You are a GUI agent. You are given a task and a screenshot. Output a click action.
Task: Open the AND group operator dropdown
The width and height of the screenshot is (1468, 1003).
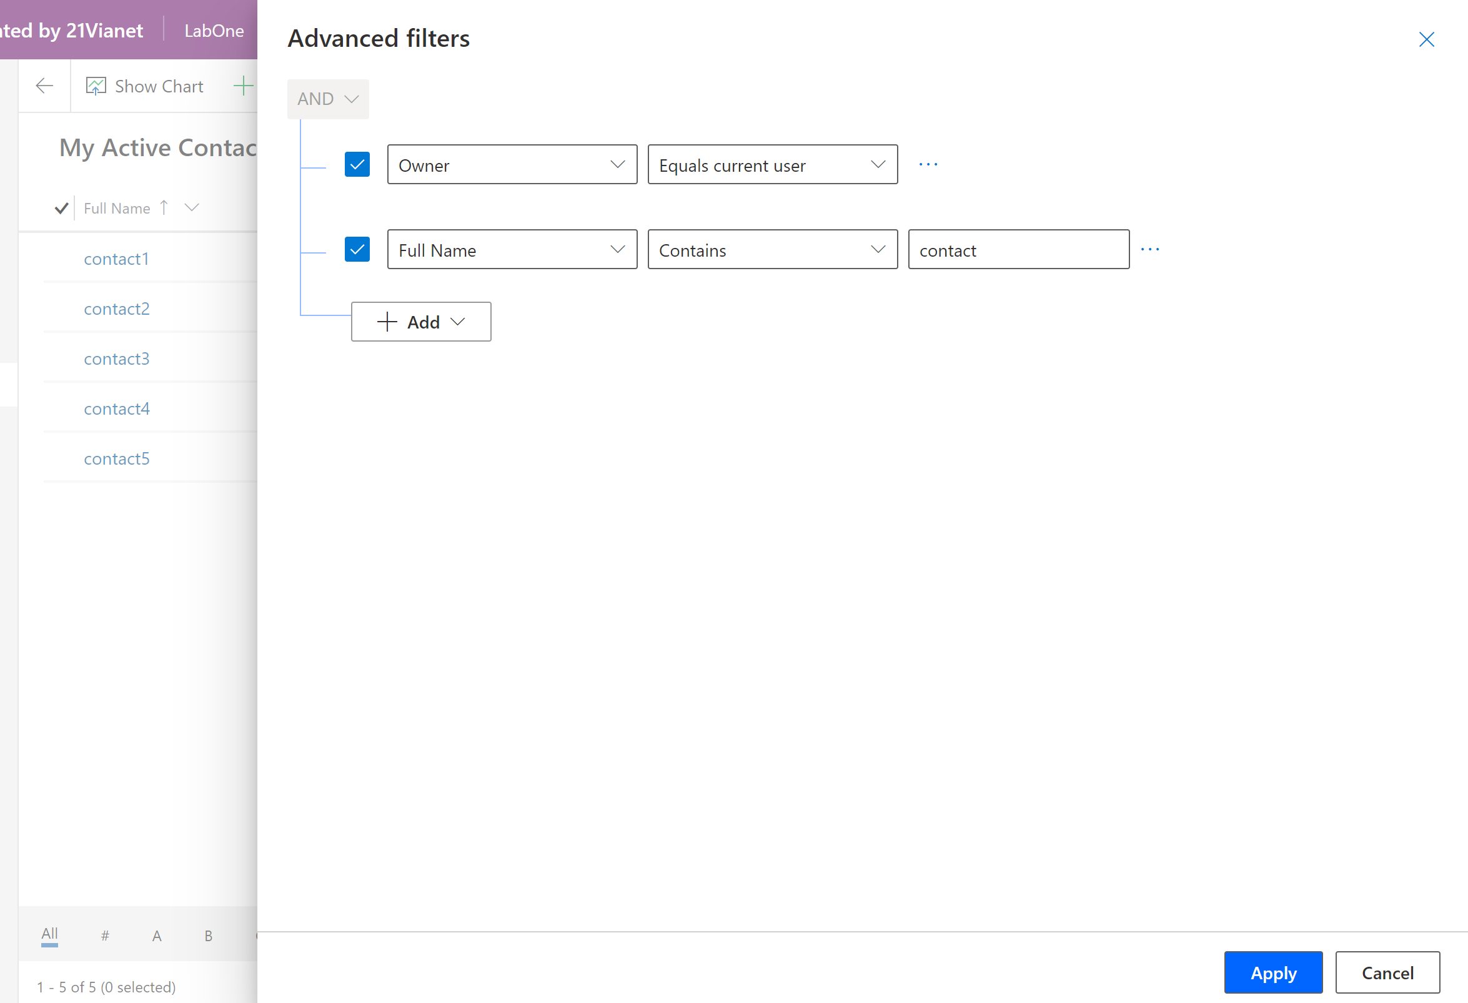(x=327, y=99)
